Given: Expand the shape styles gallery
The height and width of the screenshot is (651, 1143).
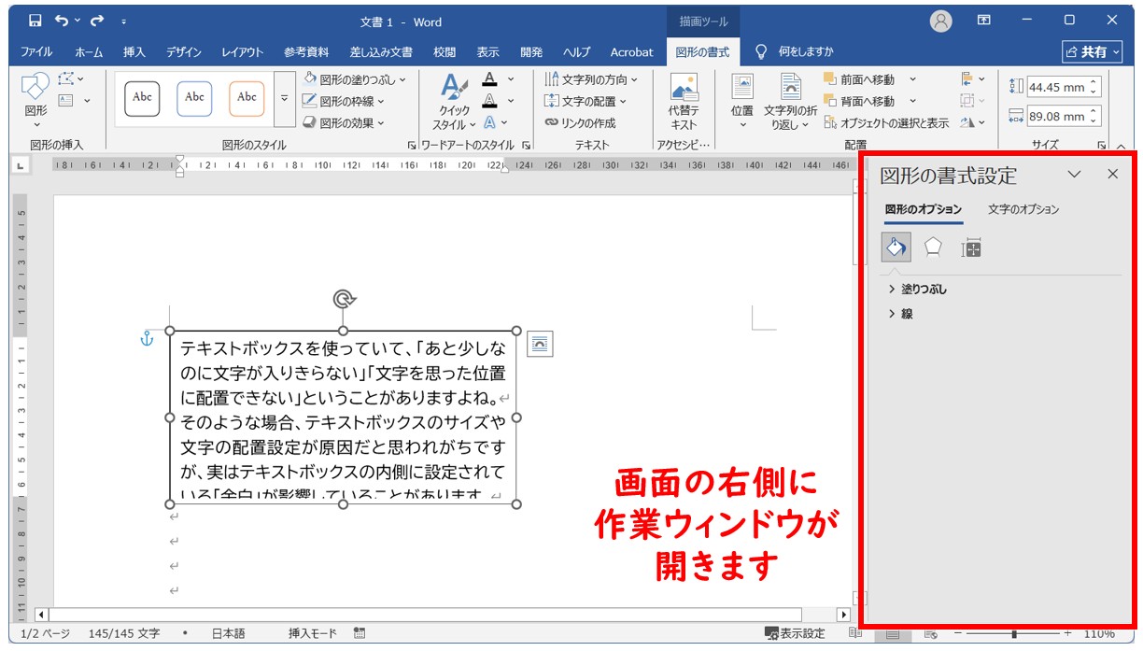Looking at the screenshot, I should pyautogui.click(x=285, y=98).
